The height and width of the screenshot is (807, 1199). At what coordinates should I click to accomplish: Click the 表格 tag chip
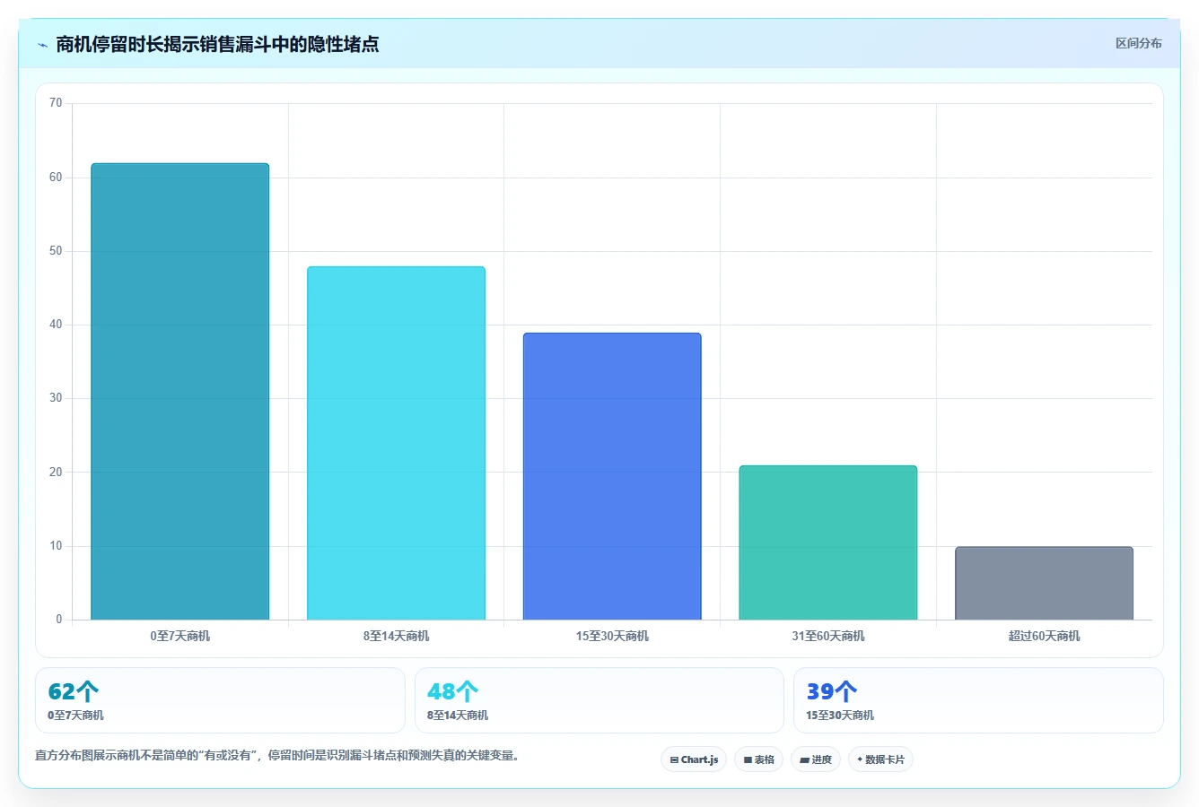[x=758, y=759]
